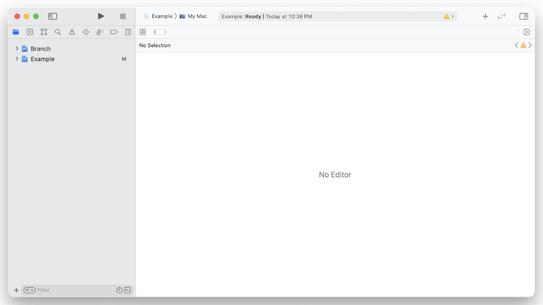The height and width of the screenshot is (305, 543).
Task: Toggle the inspector panel on right
Action: [524, 16]
